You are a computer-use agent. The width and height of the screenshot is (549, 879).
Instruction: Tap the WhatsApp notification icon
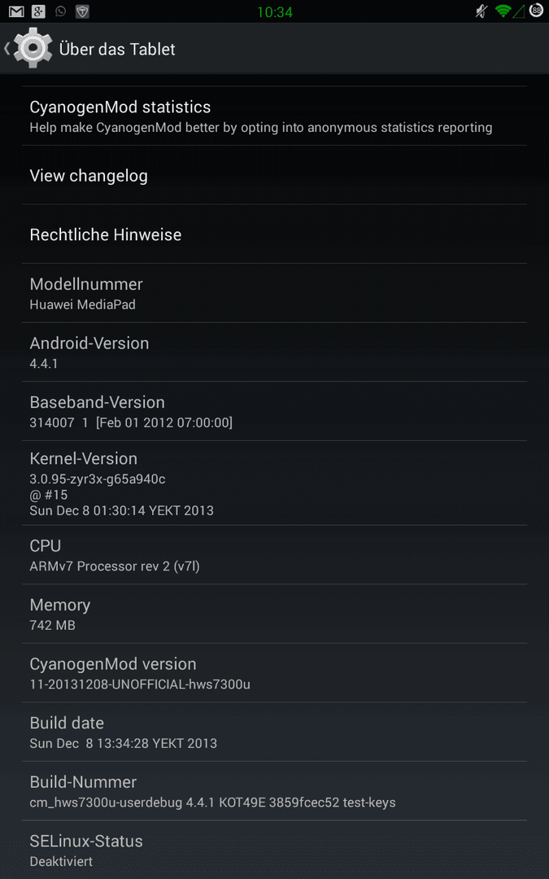coord(60,11)
